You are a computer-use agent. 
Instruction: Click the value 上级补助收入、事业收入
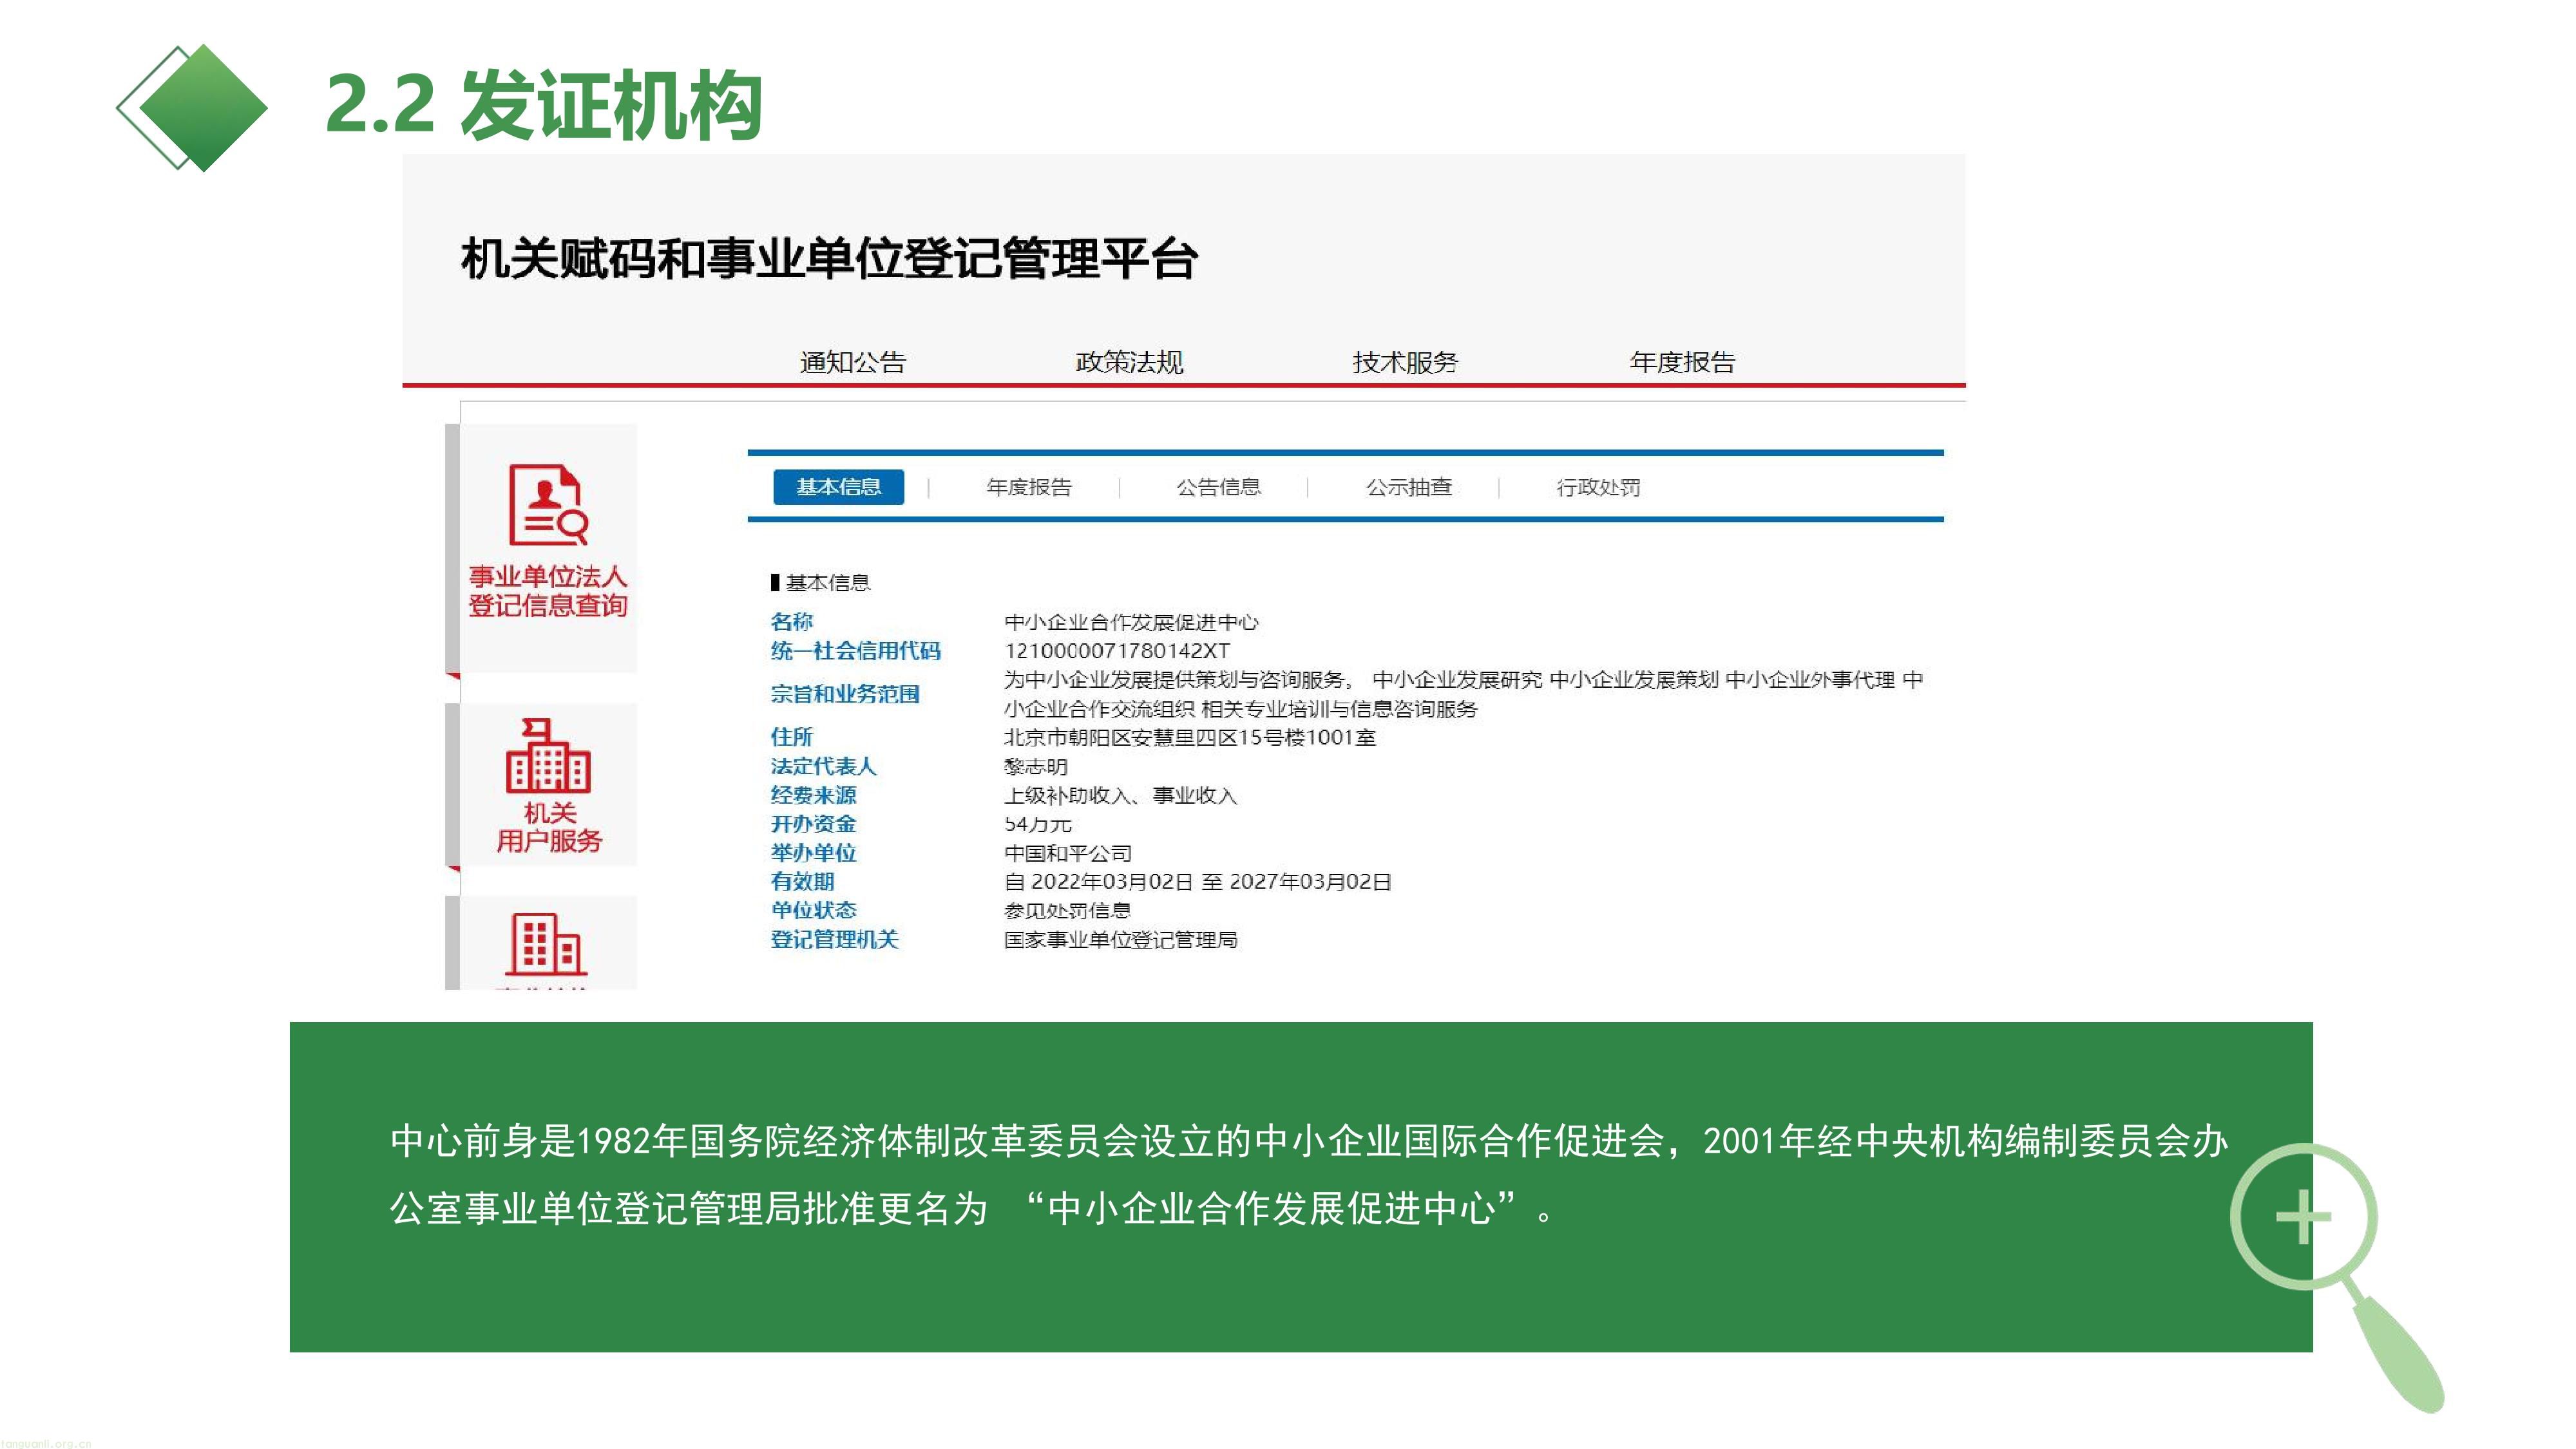pyautogui.click(x=1120, y=795)
